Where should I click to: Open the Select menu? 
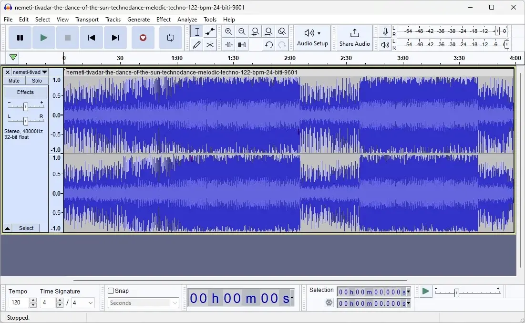point(42,20)
